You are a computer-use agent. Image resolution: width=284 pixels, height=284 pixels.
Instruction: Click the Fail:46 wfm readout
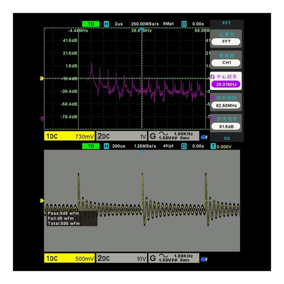pos(61,218)
